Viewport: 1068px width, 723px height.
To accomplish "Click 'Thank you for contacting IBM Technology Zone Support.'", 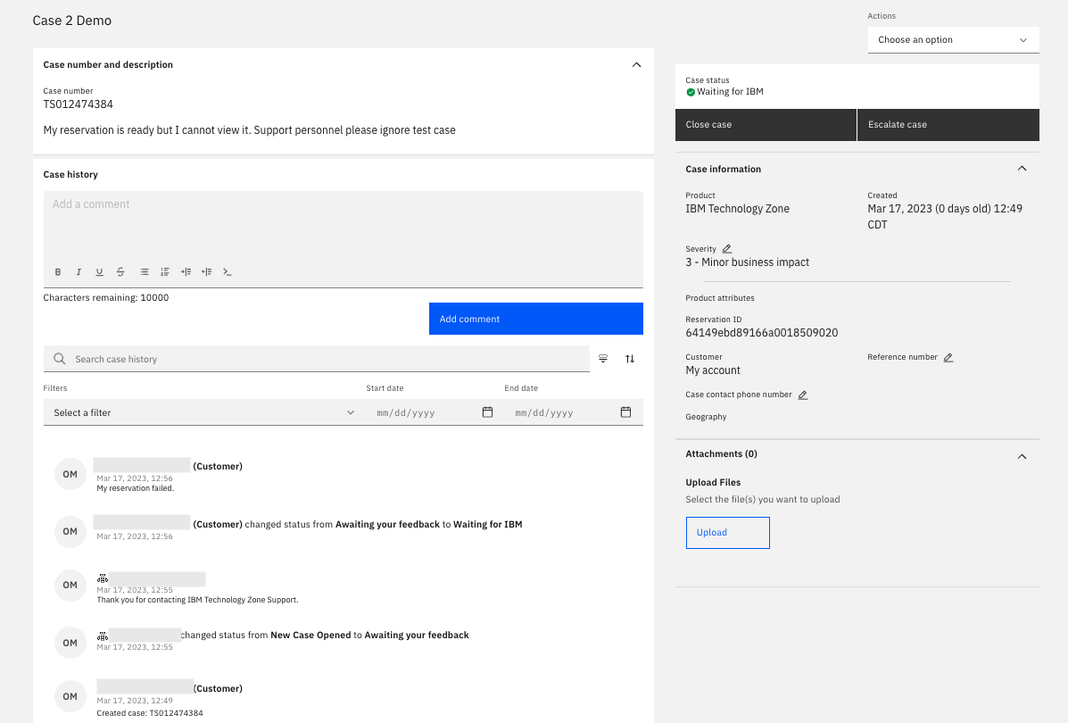I will tap(197, 601).
